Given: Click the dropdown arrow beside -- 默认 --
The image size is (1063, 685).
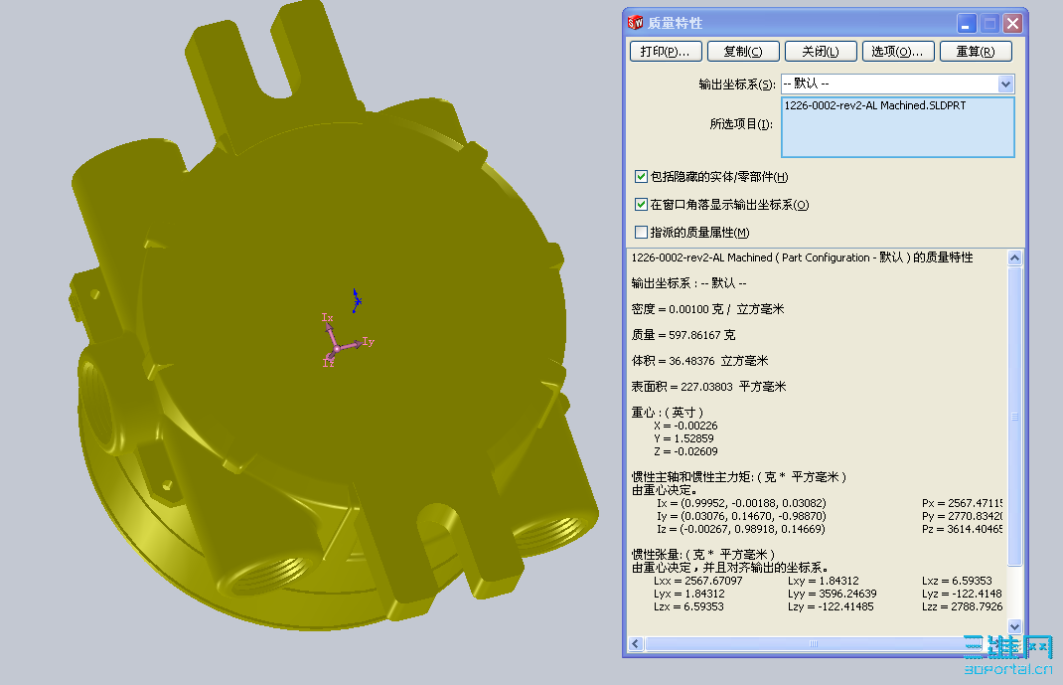Looking at the screenshot, I should [x=1007, y=84].
